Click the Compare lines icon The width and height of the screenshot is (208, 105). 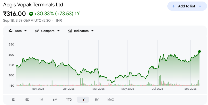[x=37, y=31]
